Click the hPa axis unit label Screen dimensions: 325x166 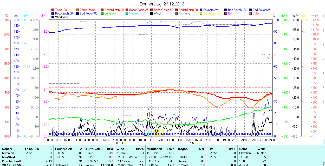[284, 16]
